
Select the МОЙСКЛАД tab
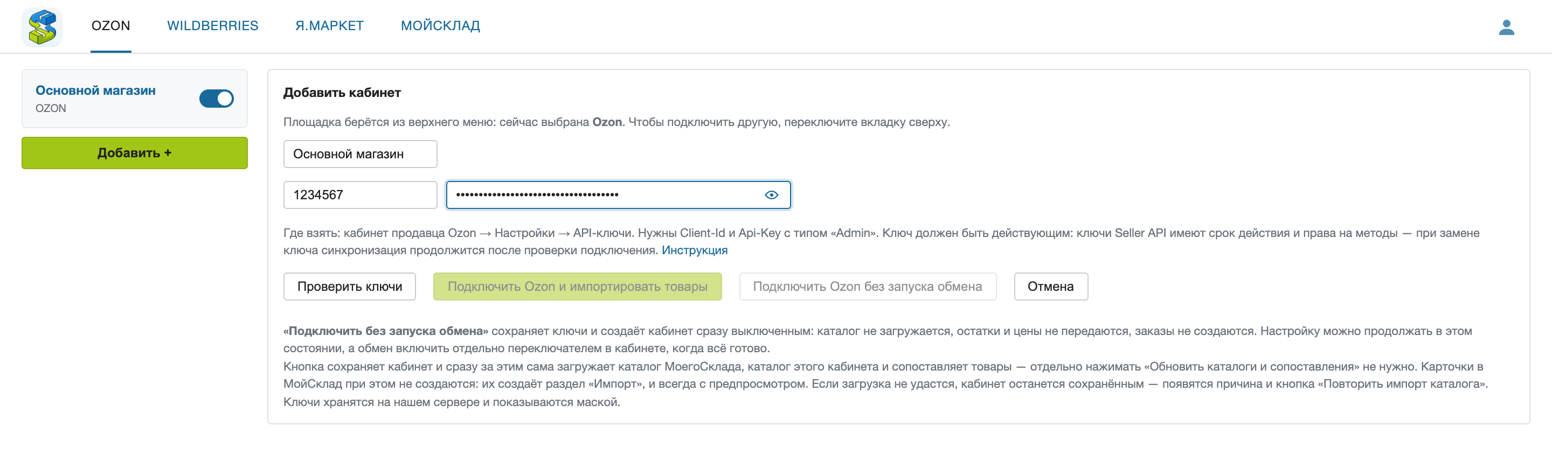[x=440, y=26]
